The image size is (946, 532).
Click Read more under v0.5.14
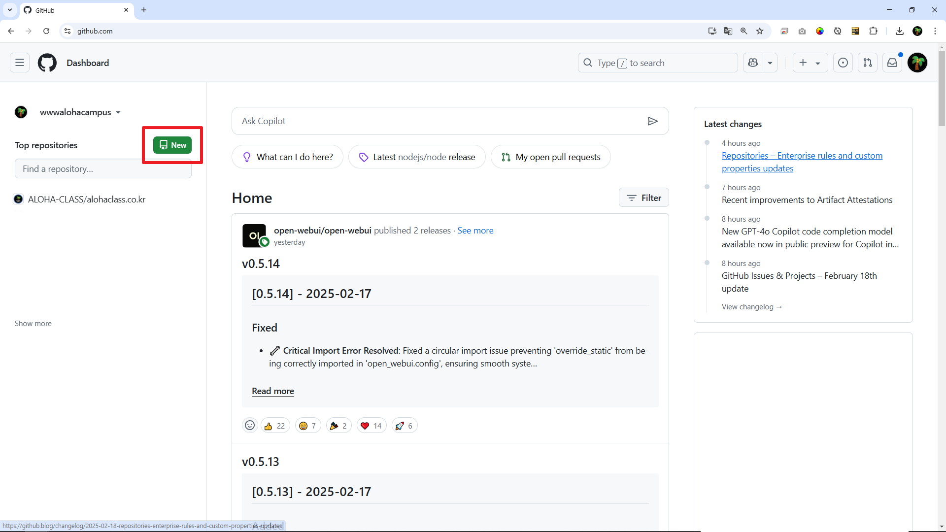[273, 391]
